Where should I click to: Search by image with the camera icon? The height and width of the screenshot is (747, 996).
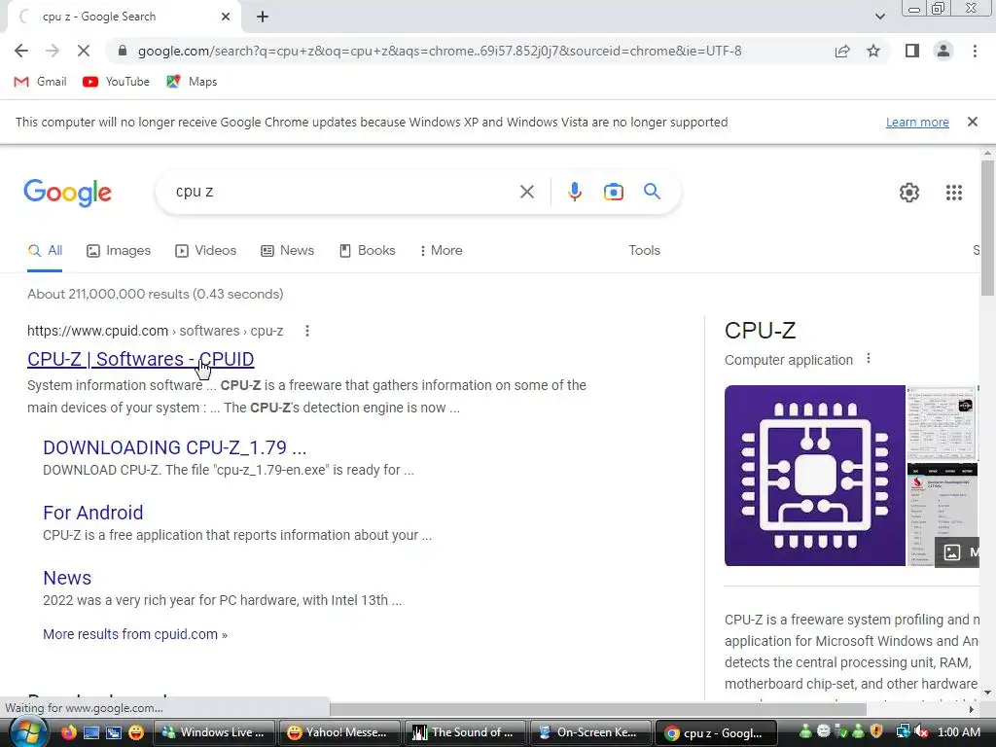coord(613,192)
